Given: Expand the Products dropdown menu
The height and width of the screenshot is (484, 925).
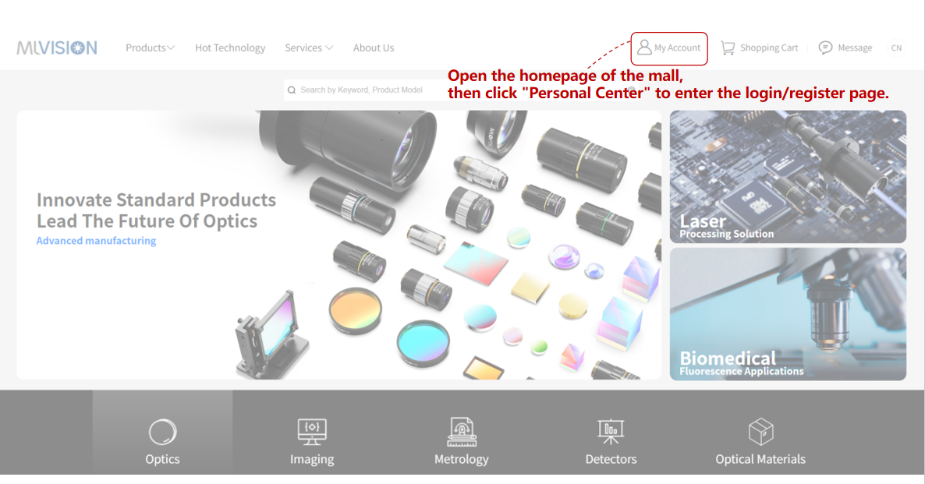Looking at the screenshot, I should pos(150,48).
